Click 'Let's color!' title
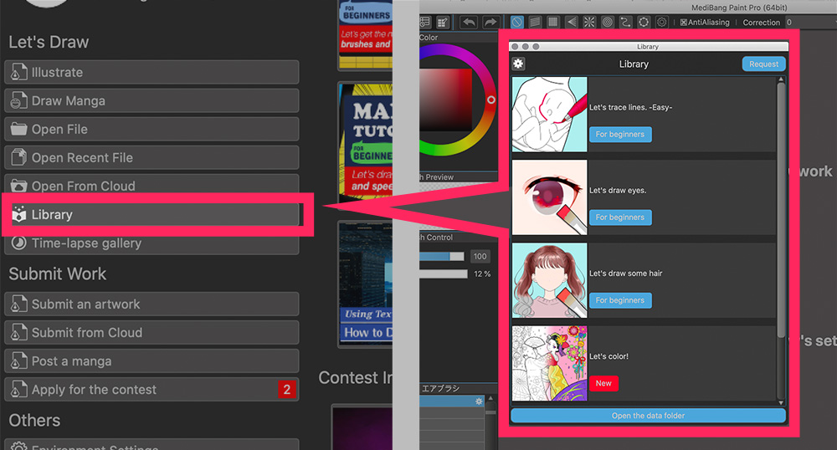 [608, 356]
